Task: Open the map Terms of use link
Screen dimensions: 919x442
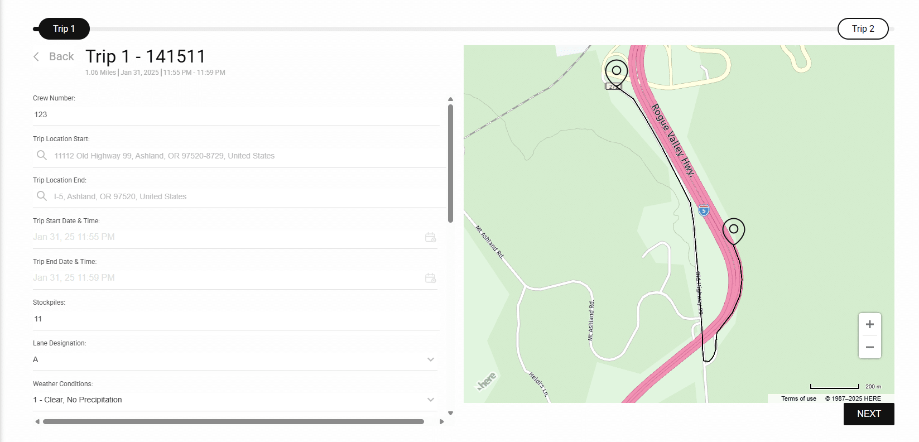Action: [798, 398]
